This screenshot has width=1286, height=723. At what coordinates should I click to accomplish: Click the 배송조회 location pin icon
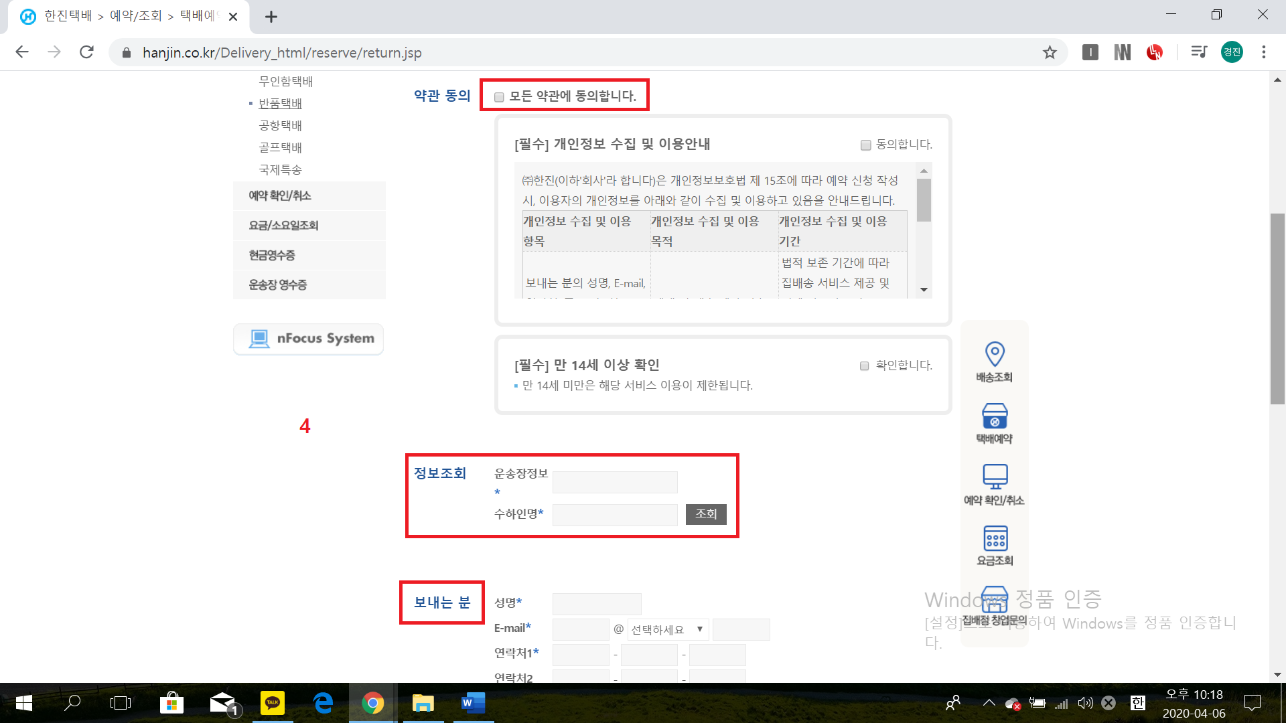coord(995,354)
